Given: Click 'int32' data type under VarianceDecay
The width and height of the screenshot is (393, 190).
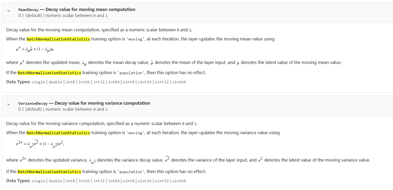Looking at the screenshot, I should tap(99, 181).
